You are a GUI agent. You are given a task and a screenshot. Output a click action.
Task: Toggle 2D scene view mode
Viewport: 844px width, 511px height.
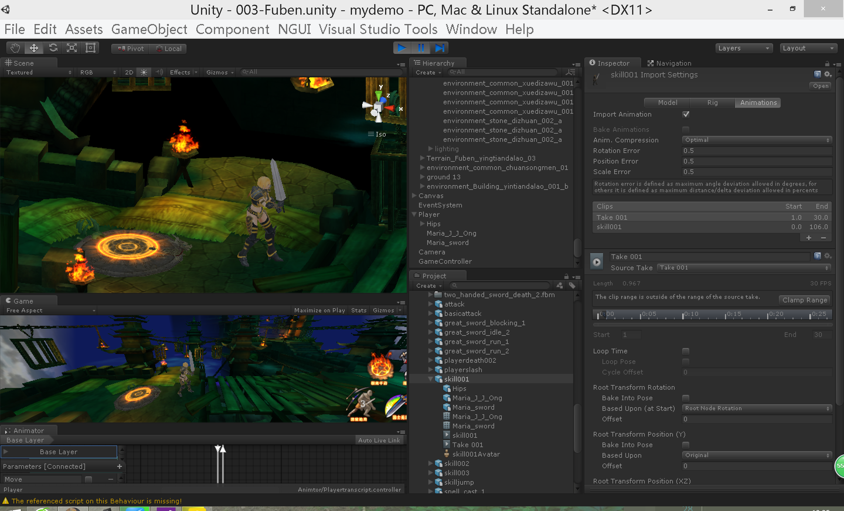coord(129,72)
